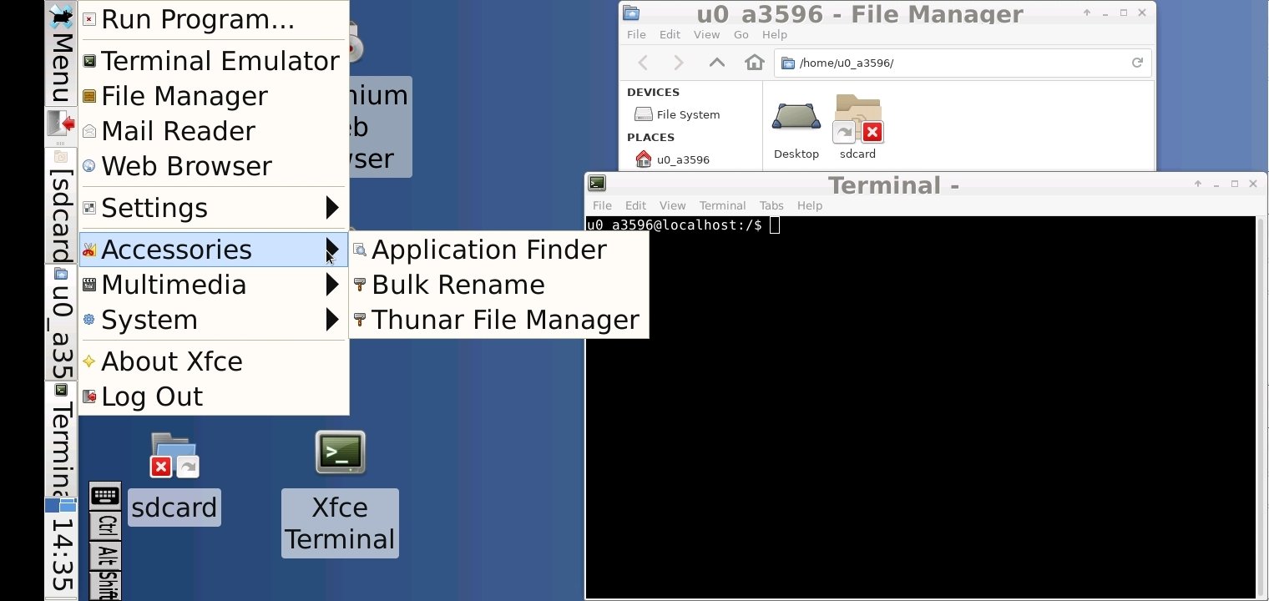Click the Mail Reader envelope icon
The height and width of the screenshot is (601, 1269).
pos(89,131)
